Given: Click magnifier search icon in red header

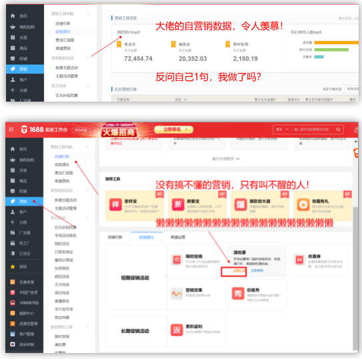Looking at the screenshot, I should coord(338,130).
